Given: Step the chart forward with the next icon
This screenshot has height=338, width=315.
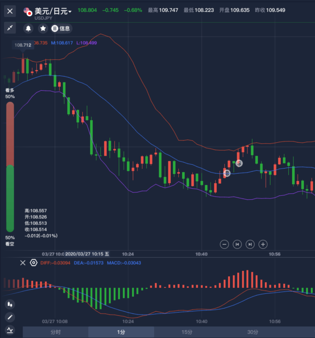Looking at the screenshot, I should click(250, 244).
